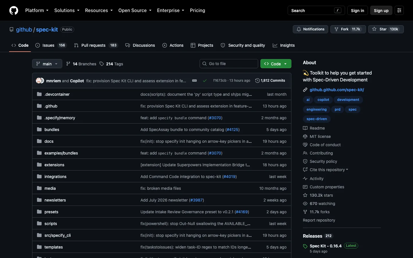Expand the Resources menu in header
The height and width of the screenshot is (258, 413).
(x=99, y=10)
